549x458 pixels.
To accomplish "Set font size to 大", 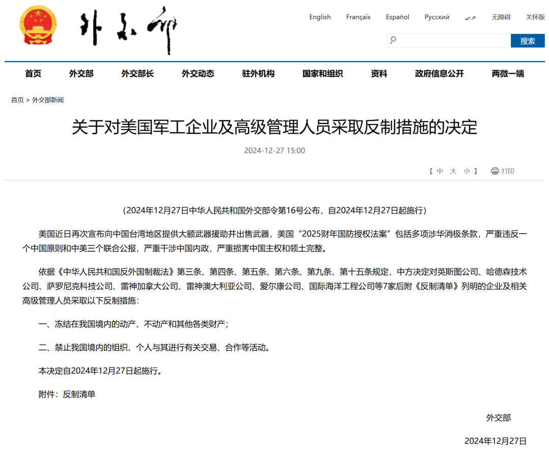I will [x=453, y=171].
